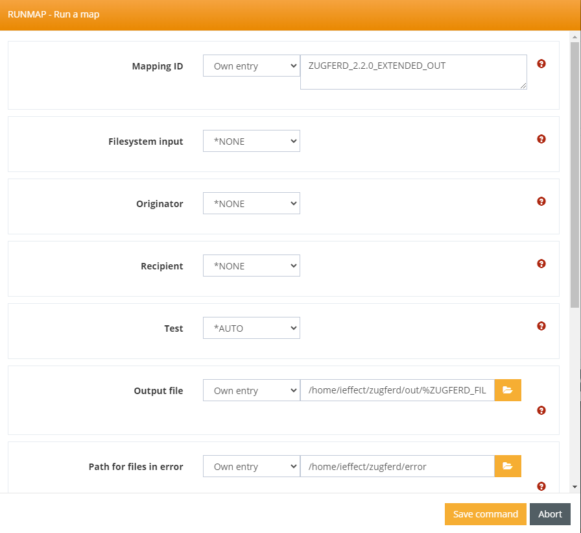
Task: Click the vertical scrollbar down arrow
Action: click(575, 487)
